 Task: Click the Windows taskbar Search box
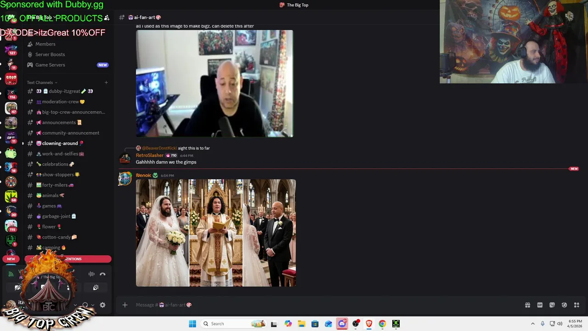[233, 324]
